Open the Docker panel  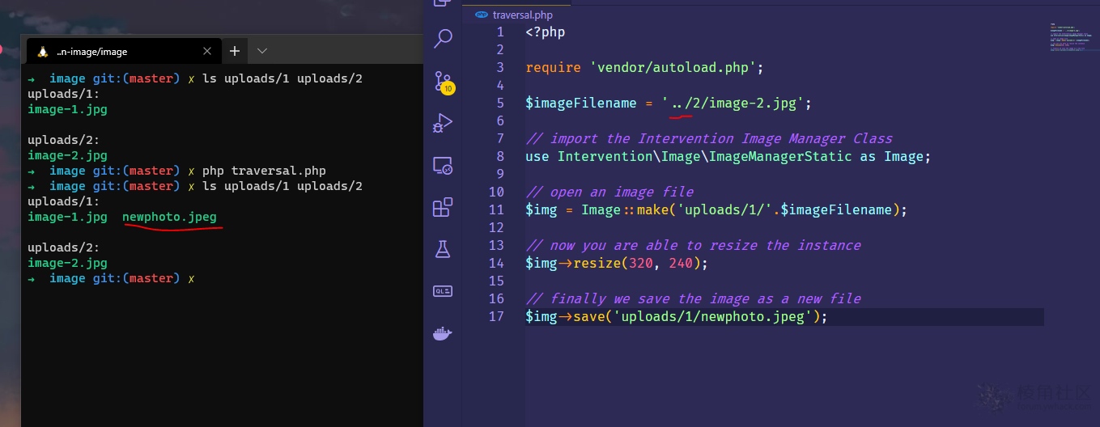pyautogui.click(x=443, y=333)
